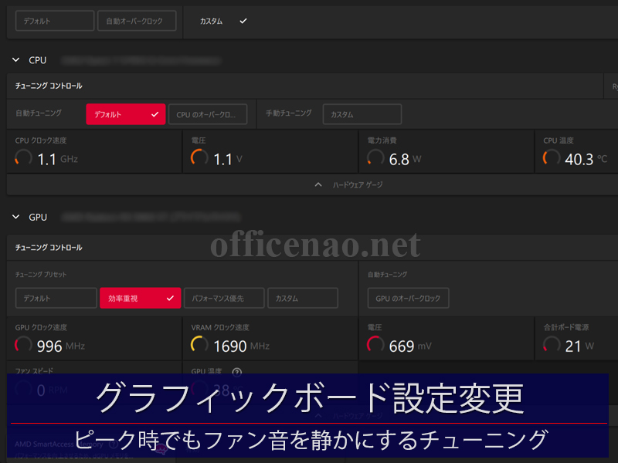Click the CPU のオーバークロ... button

pyautogui.click(x=207, y=114)
